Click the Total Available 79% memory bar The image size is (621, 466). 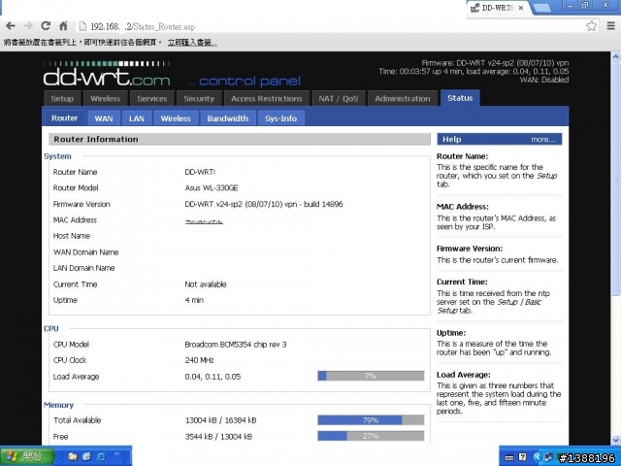point(371,420)
